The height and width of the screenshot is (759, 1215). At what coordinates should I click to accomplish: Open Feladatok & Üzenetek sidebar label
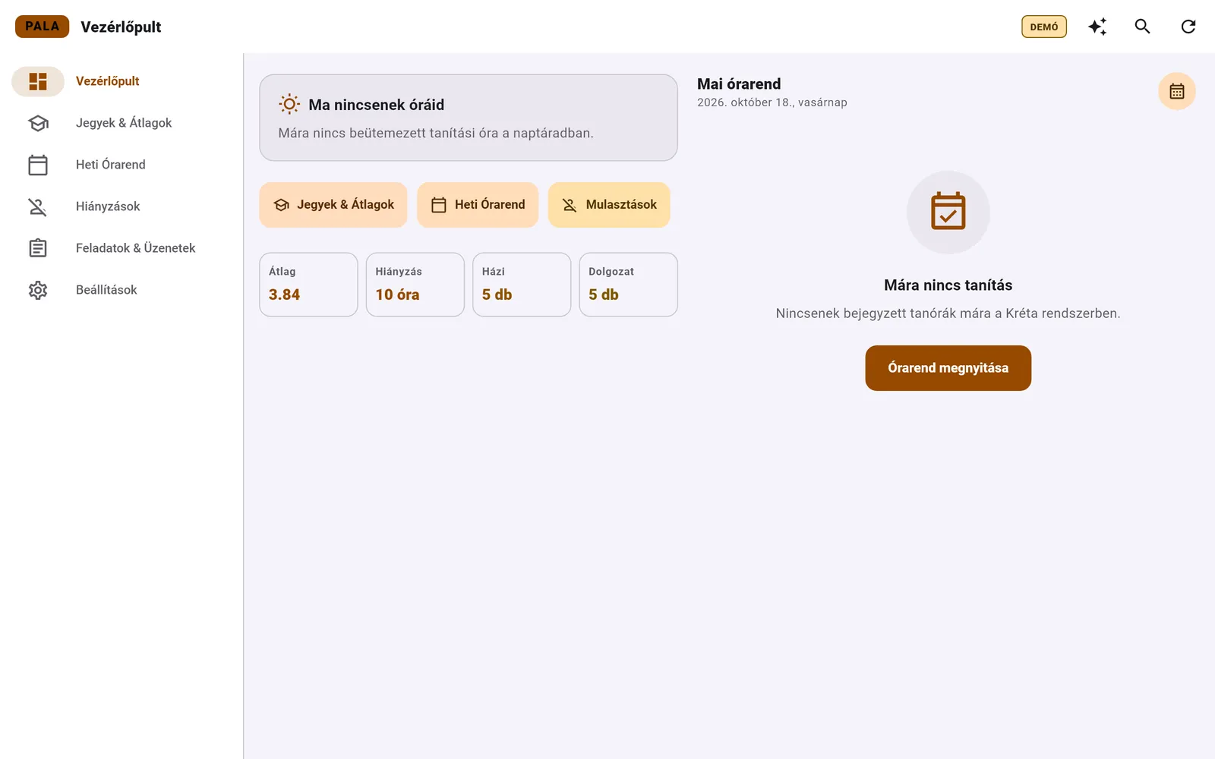[136, 248]
